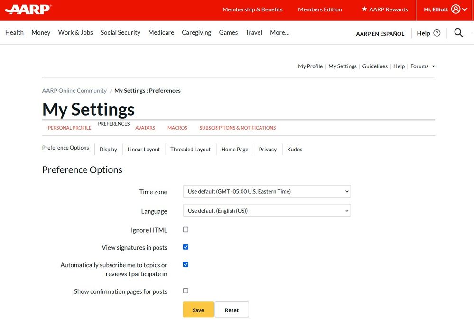Open the Social Security menu item

(121, 33)
